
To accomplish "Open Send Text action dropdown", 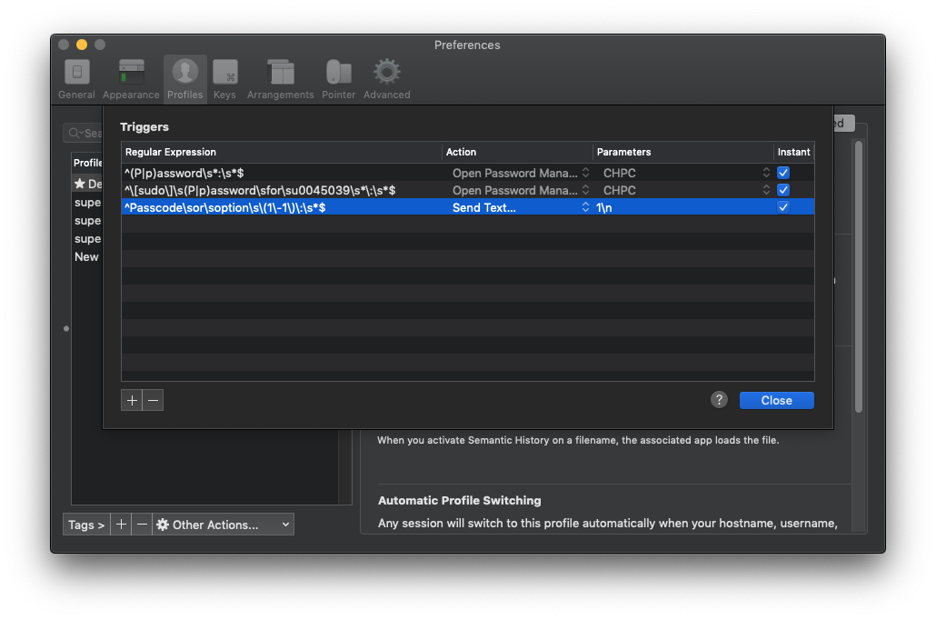I will tap(520, 207).
